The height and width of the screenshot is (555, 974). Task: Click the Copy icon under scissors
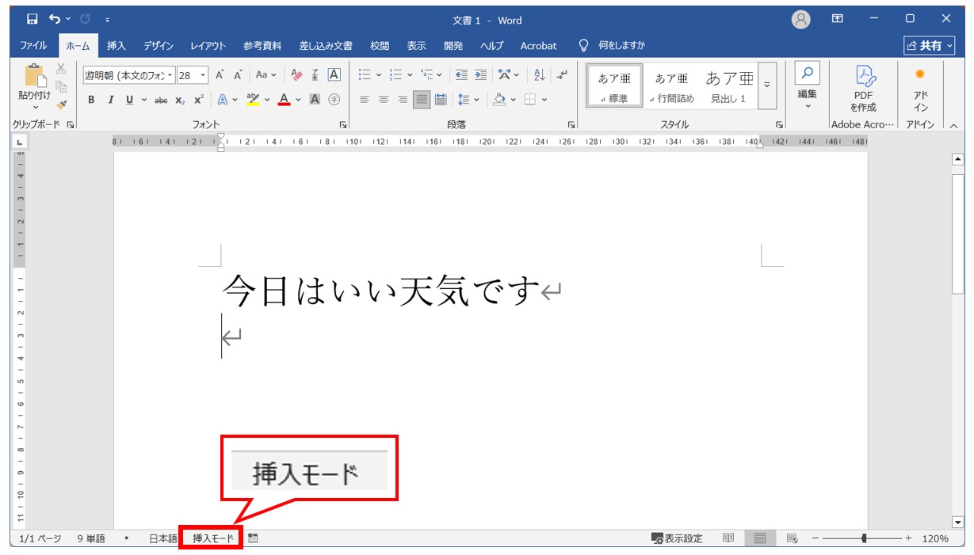click(x=61, y=86)
